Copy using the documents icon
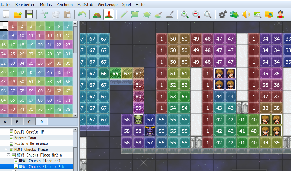The height and width of the screenshot is (171, 291). 56,14
